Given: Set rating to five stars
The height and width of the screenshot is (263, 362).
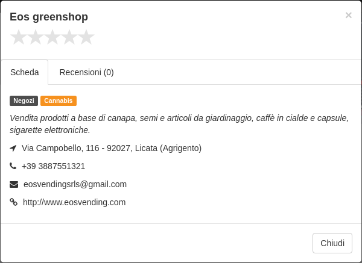Looking at the screenshot, I should click(86, 37).
